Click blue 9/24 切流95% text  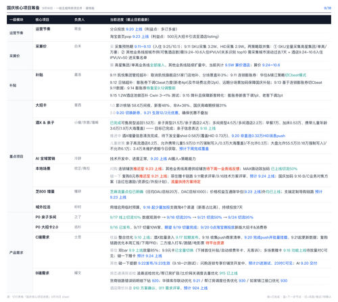tap(241, 218)
